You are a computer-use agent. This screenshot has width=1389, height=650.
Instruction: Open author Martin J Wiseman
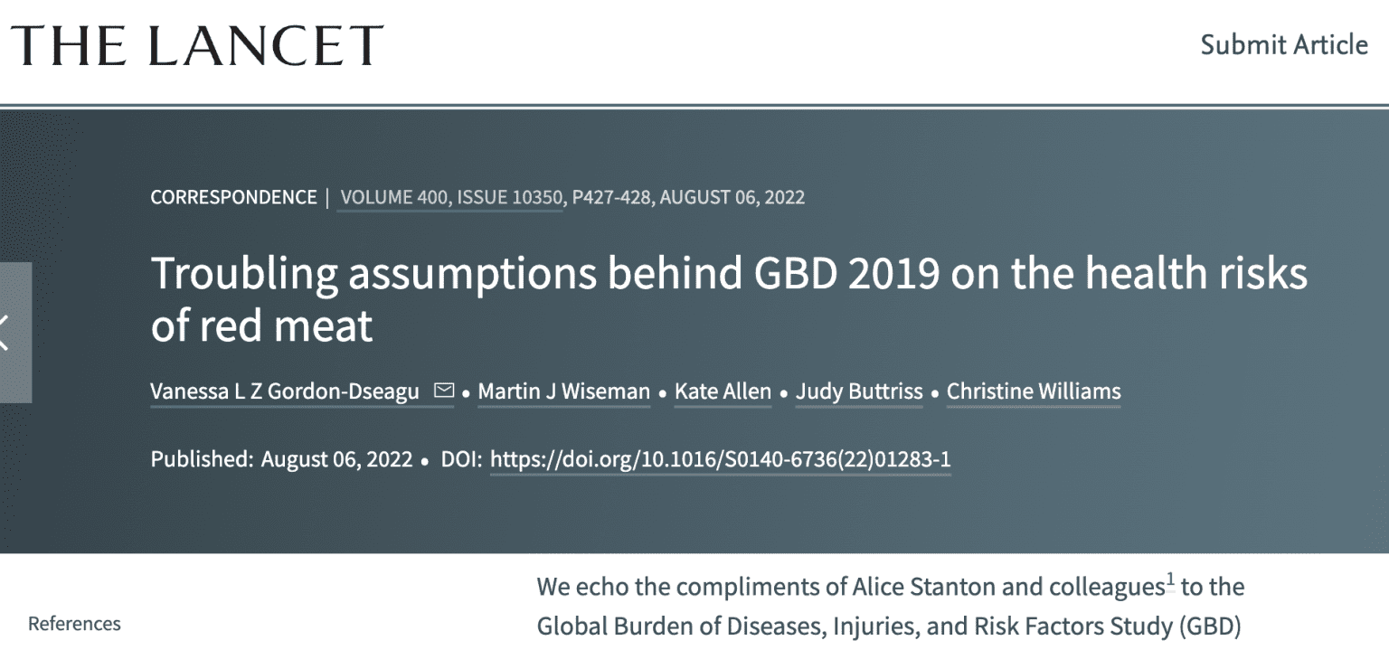[563, 391]
